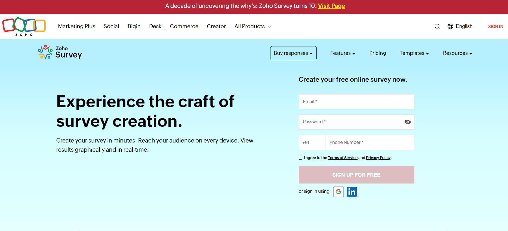Viewport: 508px width, 231px height.
Task: Click the Zoho logo in header
Action: tap(24, 26)
